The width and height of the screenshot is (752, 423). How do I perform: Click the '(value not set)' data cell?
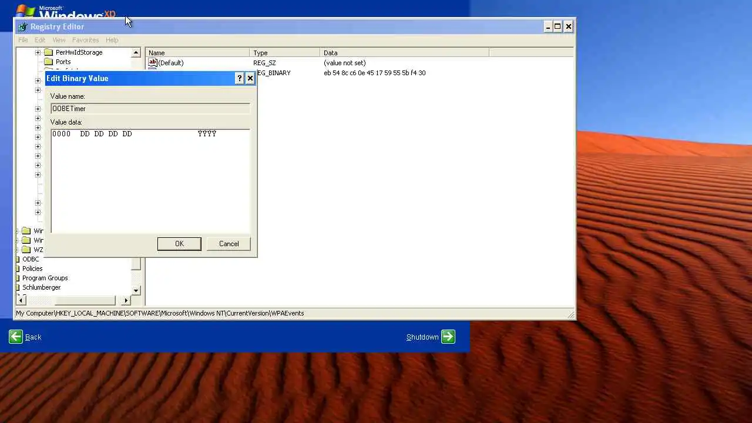click(344, 63)
